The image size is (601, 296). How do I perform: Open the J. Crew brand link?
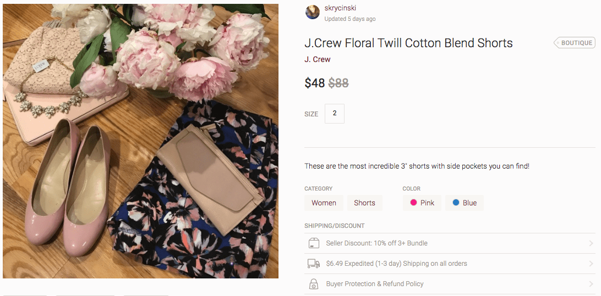point(318,59)
